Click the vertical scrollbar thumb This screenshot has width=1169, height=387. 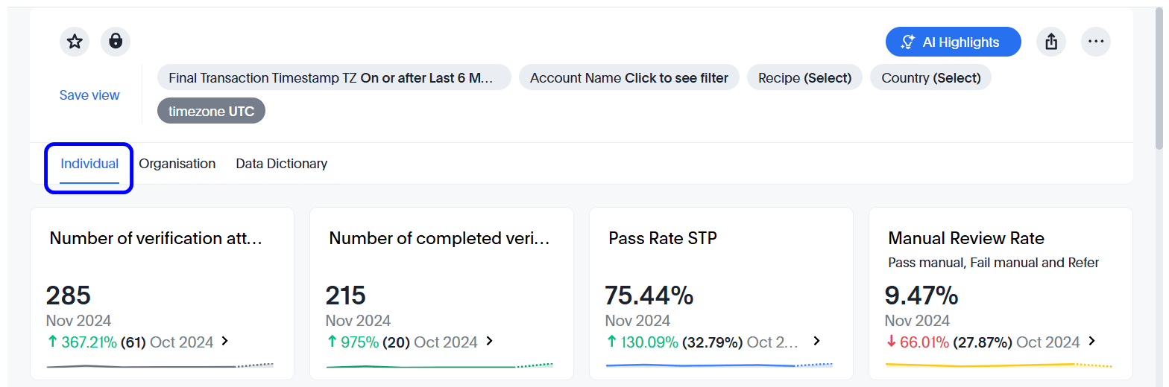point(1159,74)
